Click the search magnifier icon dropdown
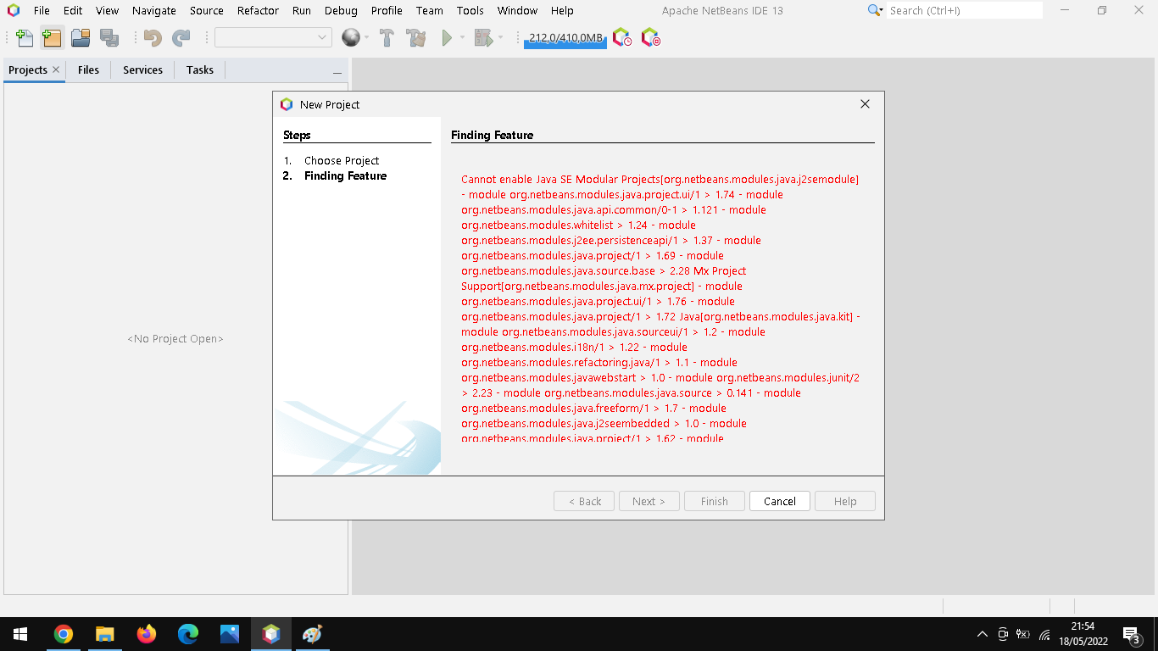 click(876, 10)
